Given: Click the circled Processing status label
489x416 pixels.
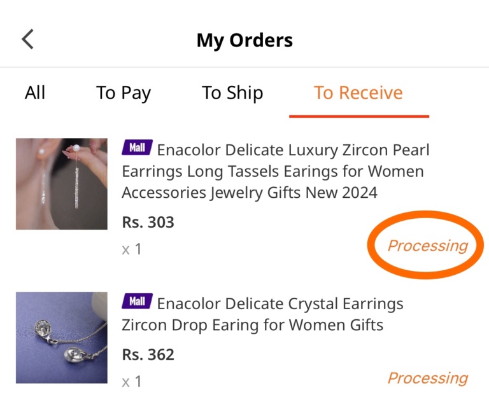Looking at the screenshot, I should [x=428, y=246].
